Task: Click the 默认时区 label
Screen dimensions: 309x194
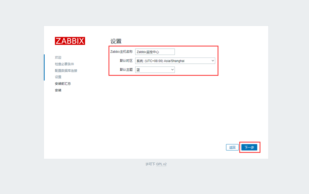Action: tap(126, 61)
